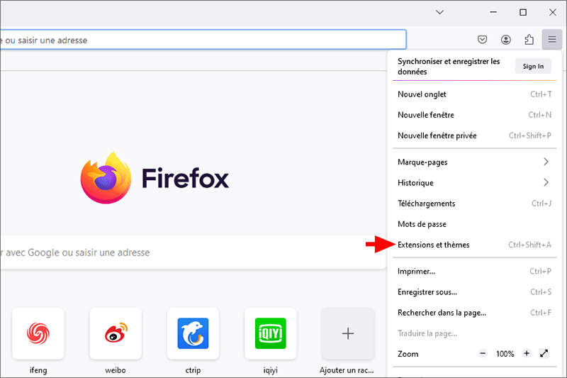Close the hamburger application menu button
The image size is (567, 378).
pos(552,39)
